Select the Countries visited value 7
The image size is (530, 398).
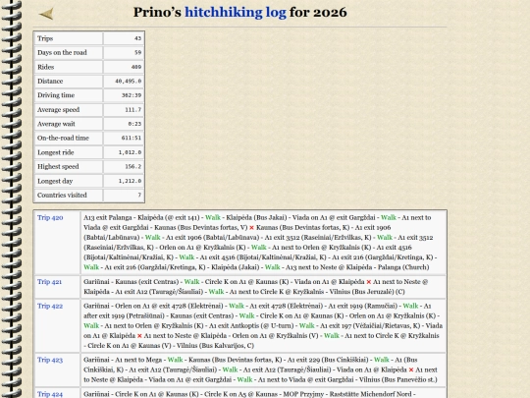[x=139, y=196]
